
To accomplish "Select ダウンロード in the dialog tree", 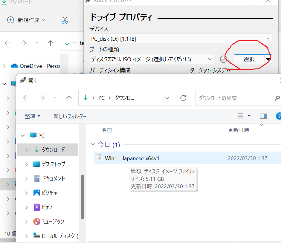I will pos(48,150).
